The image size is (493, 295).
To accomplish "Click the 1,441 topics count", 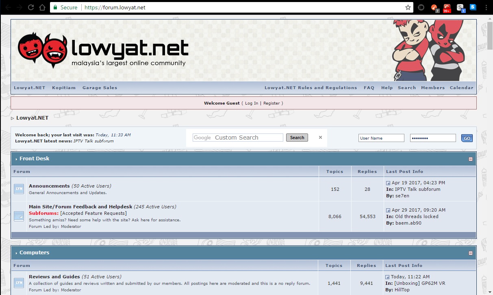I will (x=334, y=283).
